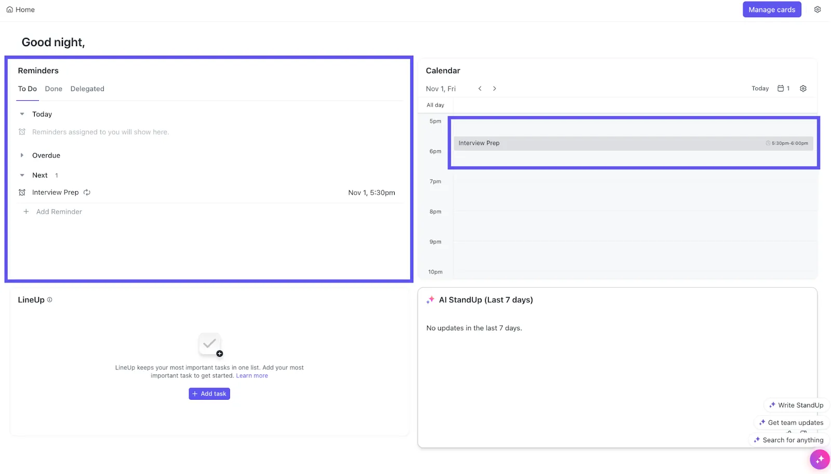Click the LineUp checkmark add-task illustration
Image resolution: width=831 pixels, height=474 pixels.
(210, 345)
